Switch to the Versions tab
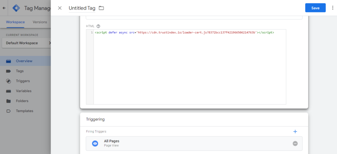 40,22
